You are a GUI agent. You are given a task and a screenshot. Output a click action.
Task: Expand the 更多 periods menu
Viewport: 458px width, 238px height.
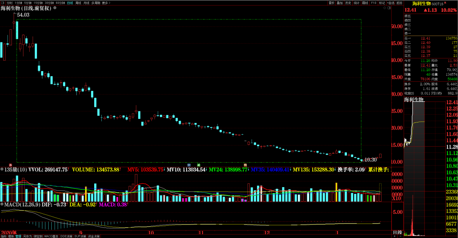[106, 3]
